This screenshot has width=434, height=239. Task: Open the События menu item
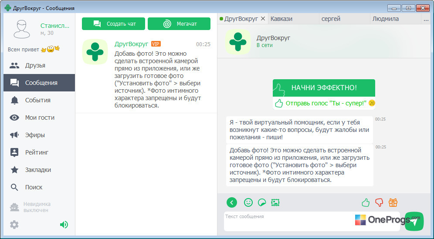pos(39,100)
